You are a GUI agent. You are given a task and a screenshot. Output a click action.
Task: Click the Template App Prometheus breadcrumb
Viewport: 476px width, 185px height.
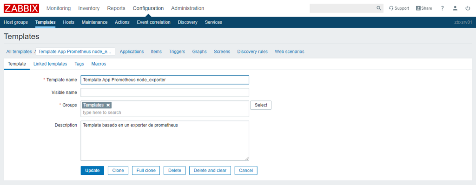75,52
